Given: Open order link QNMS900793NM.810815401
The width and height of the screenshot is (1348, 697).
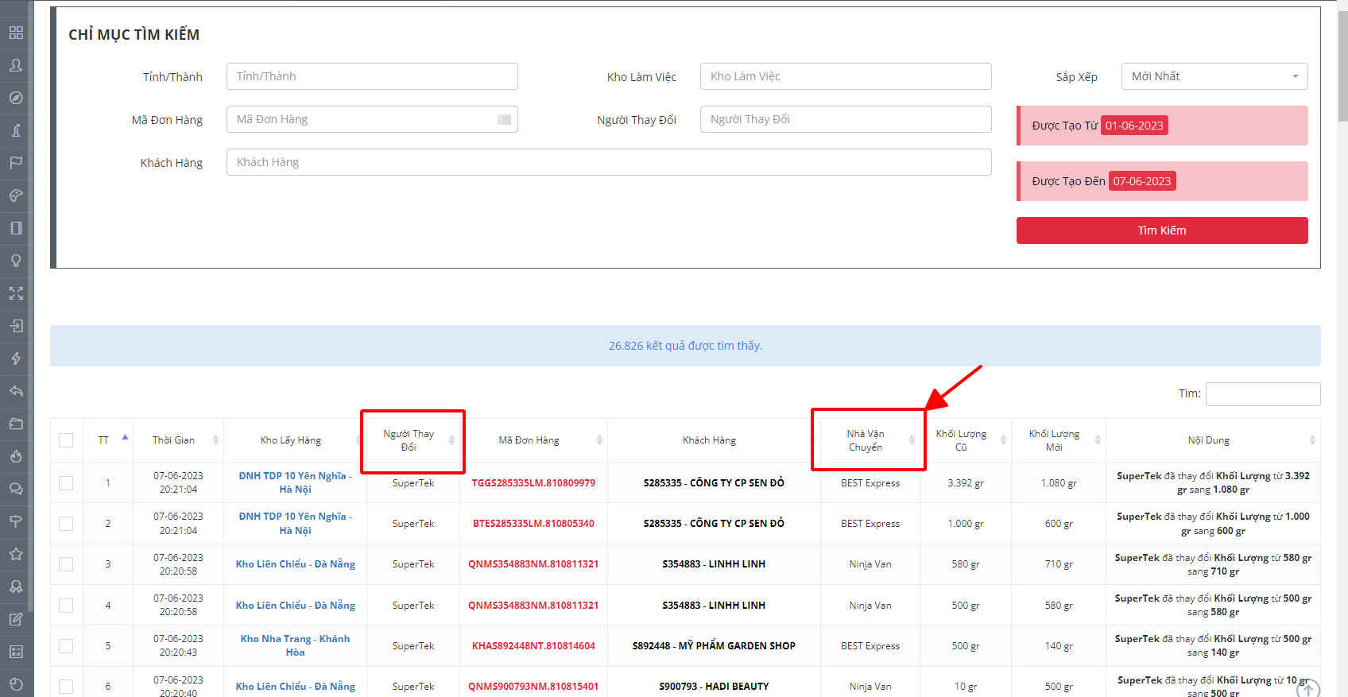Looking at the screenshot, I should coord(533,687).
